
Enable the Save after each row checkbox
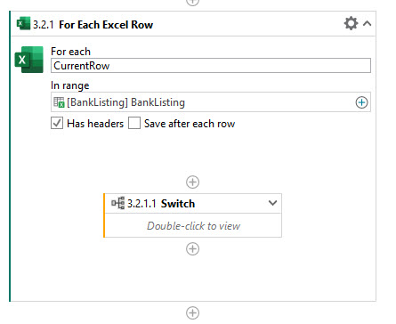pyautogui.click(x=134, y=123)
